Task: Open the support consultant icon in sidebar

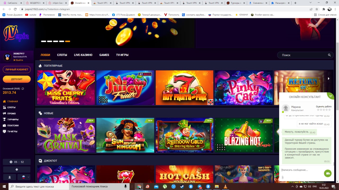Action: 10,177
